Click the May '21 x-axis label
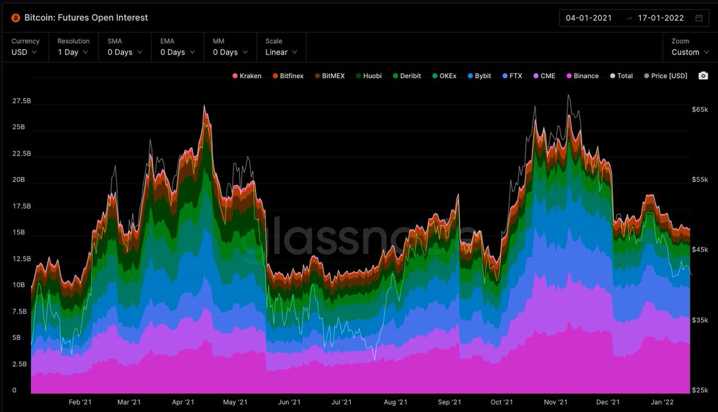This screenshot has width=718, height=412. tap(235, 403)
